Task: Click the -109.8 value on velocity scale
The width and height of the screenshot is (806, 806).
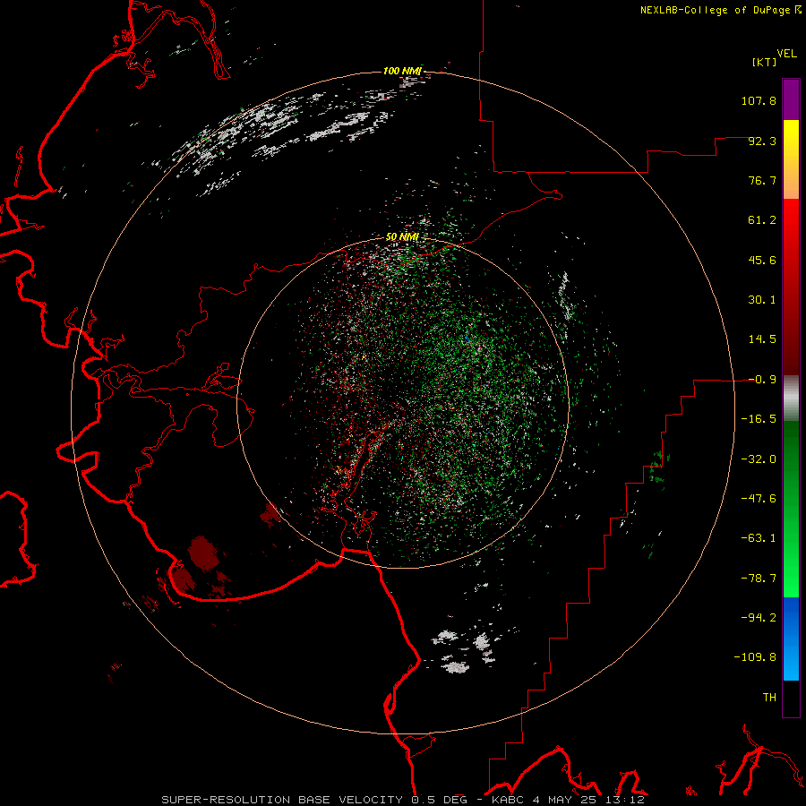Action: 755,657
